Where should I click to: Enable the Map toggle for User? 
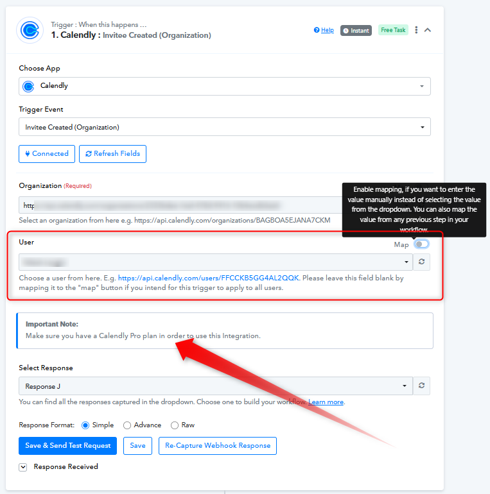click(421, 244)
